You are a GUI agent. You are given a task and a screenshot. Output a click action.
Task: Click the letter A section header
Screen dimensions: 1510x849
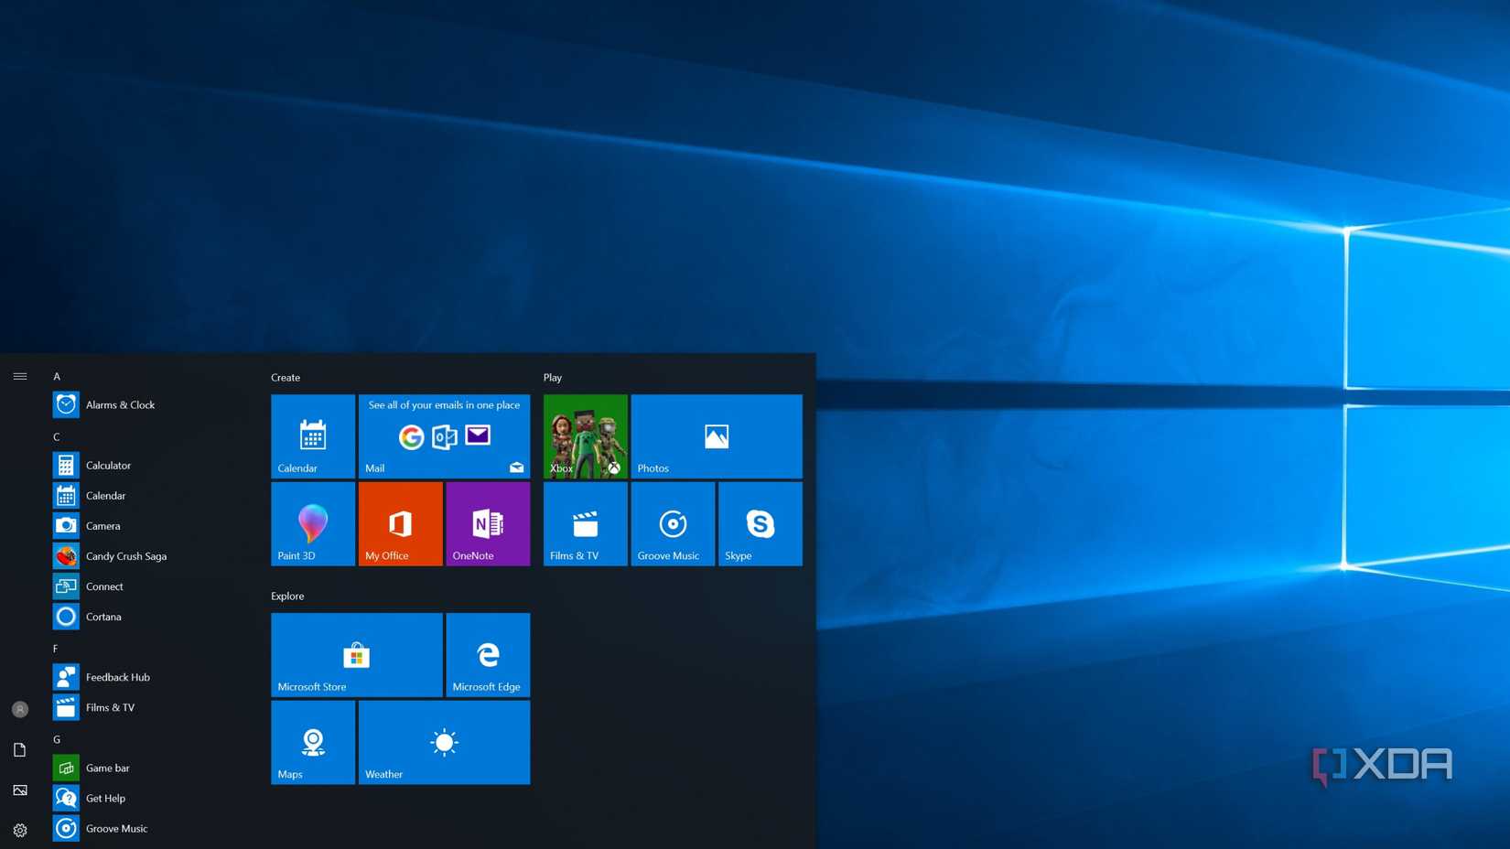57,375
